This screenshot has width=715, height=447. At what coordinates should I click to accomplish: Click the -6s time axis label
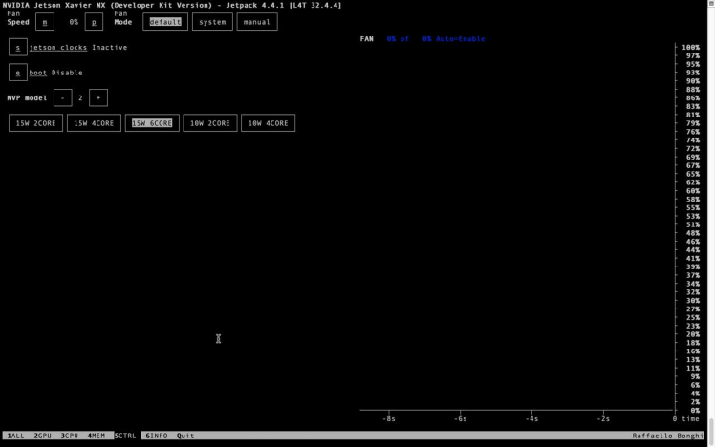460,418
